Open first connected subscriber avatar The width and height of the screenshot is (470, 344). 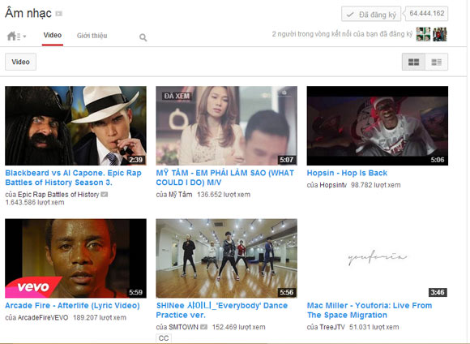(423, 34)
